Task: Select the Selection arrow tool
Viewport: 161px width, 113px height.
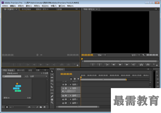Action: coord(52,71)
